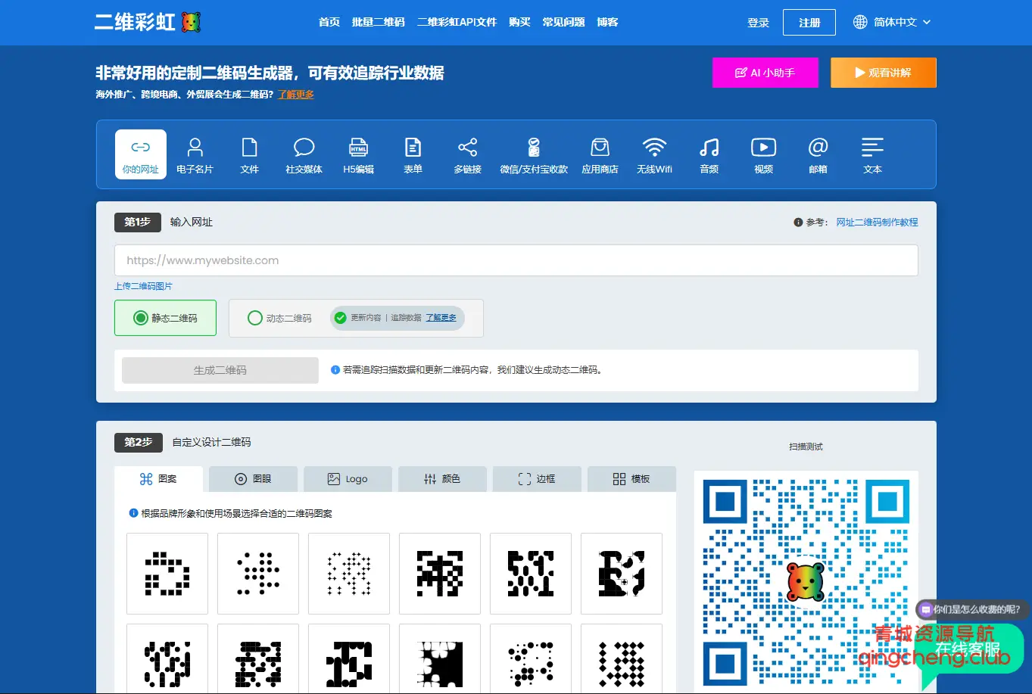Select the 视频 QR type icon

click(x=763, y=154)
